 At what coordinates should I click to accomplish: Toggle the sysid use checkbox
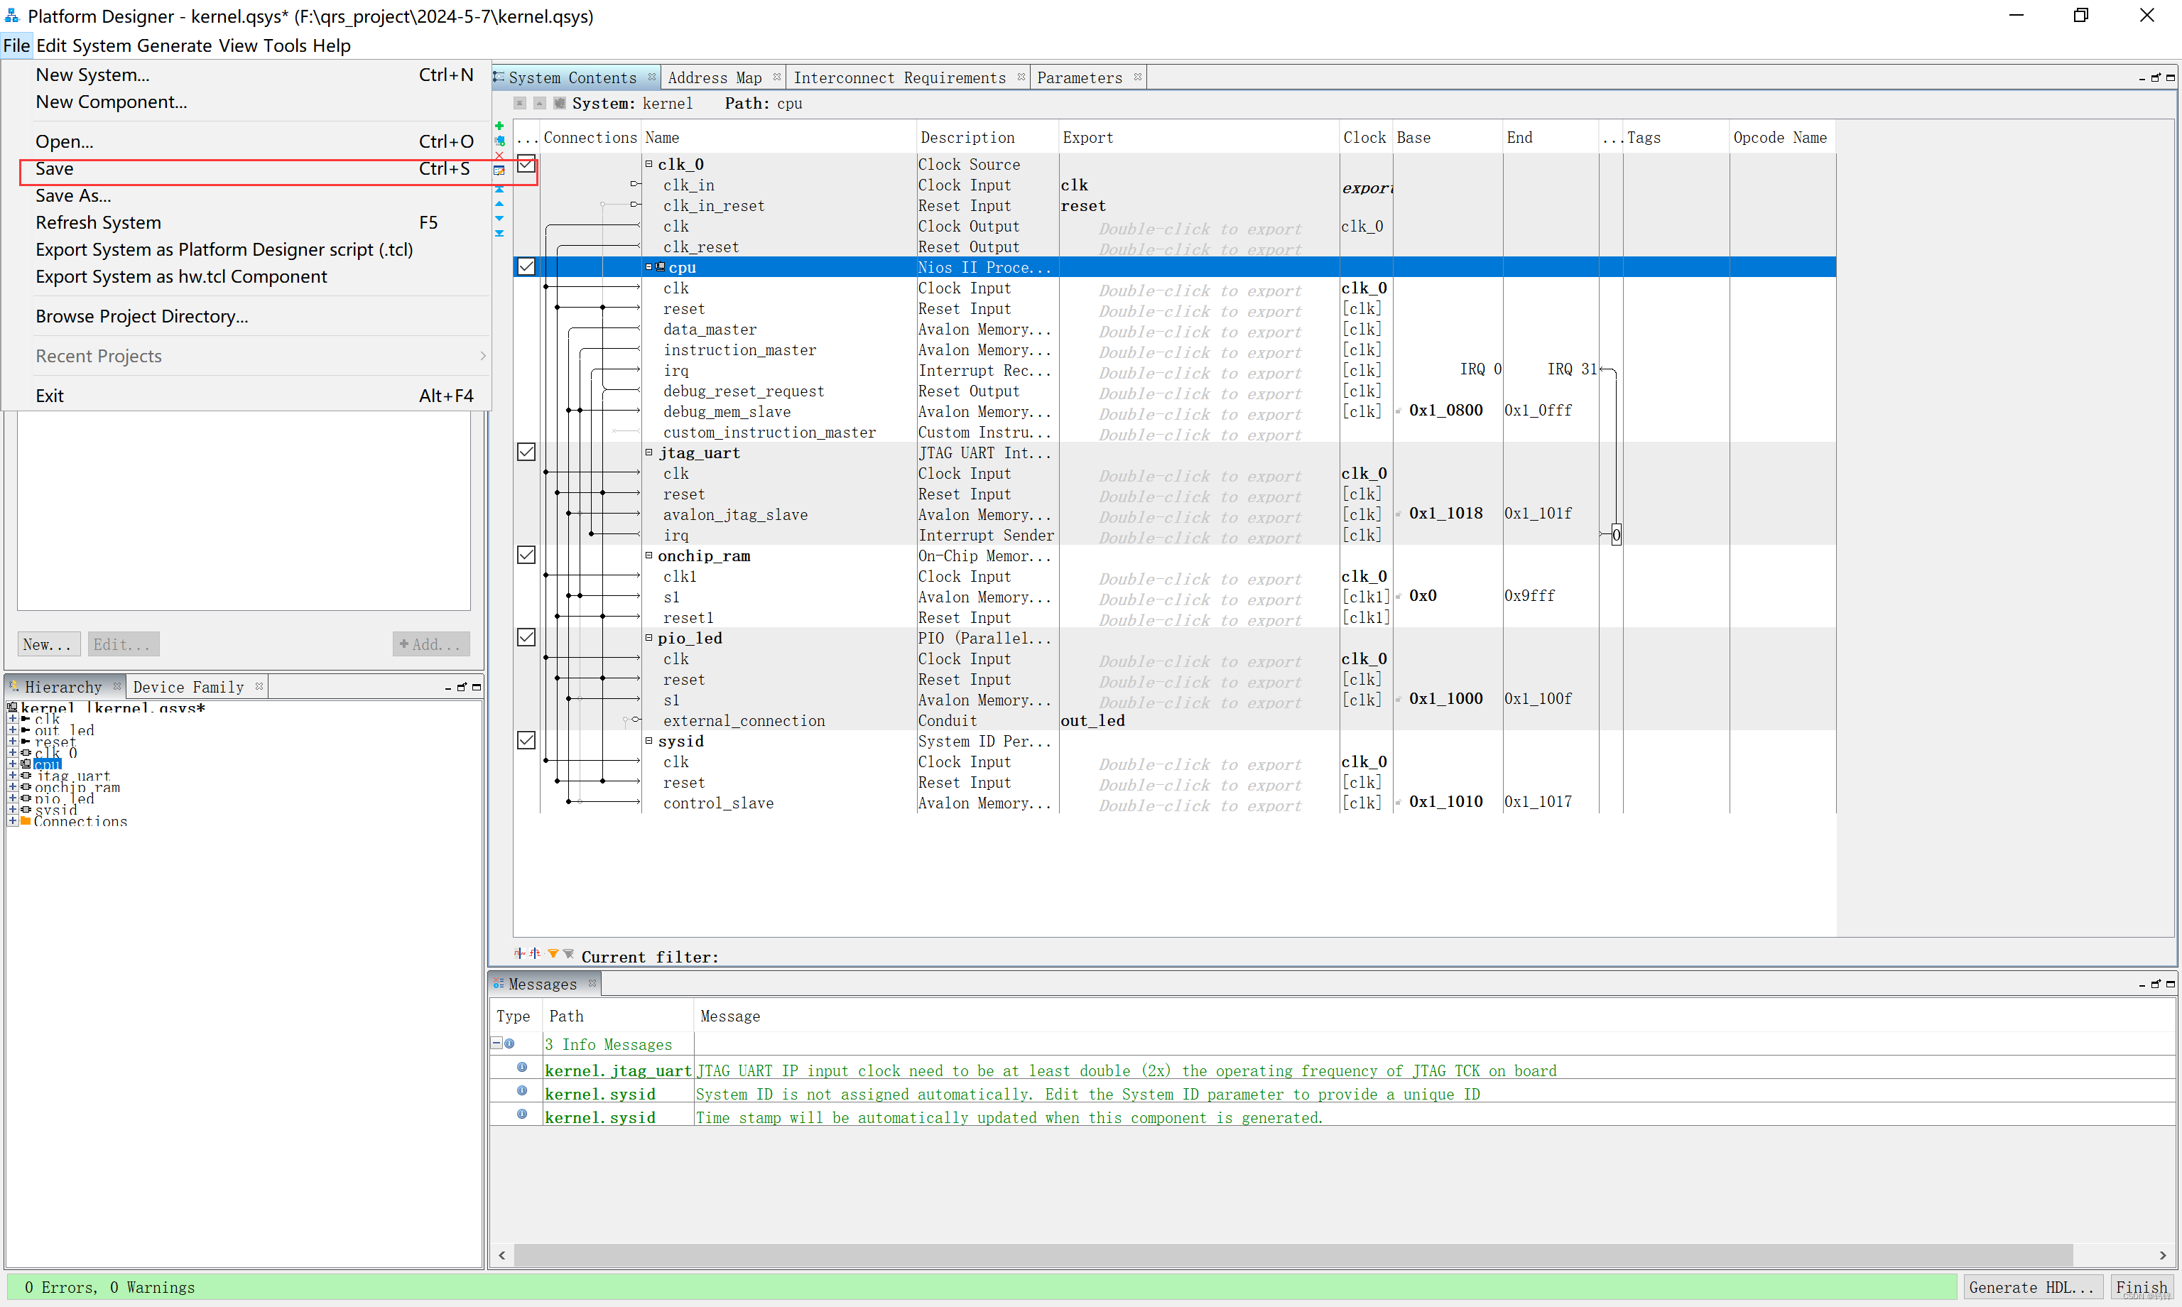(526, 741)
